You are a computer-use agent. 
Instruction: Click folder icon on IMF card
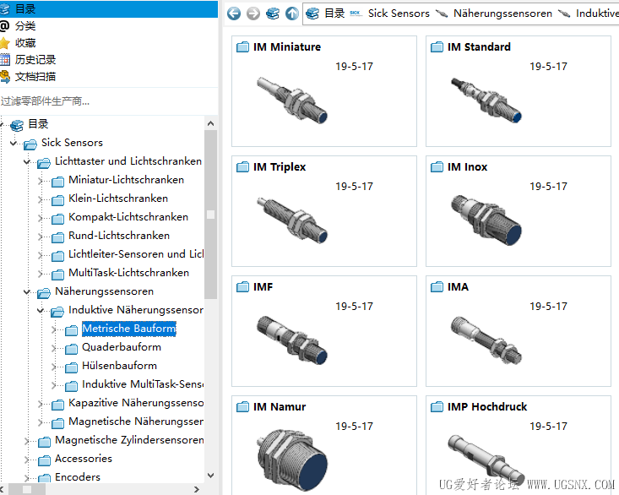click(242, 287)
